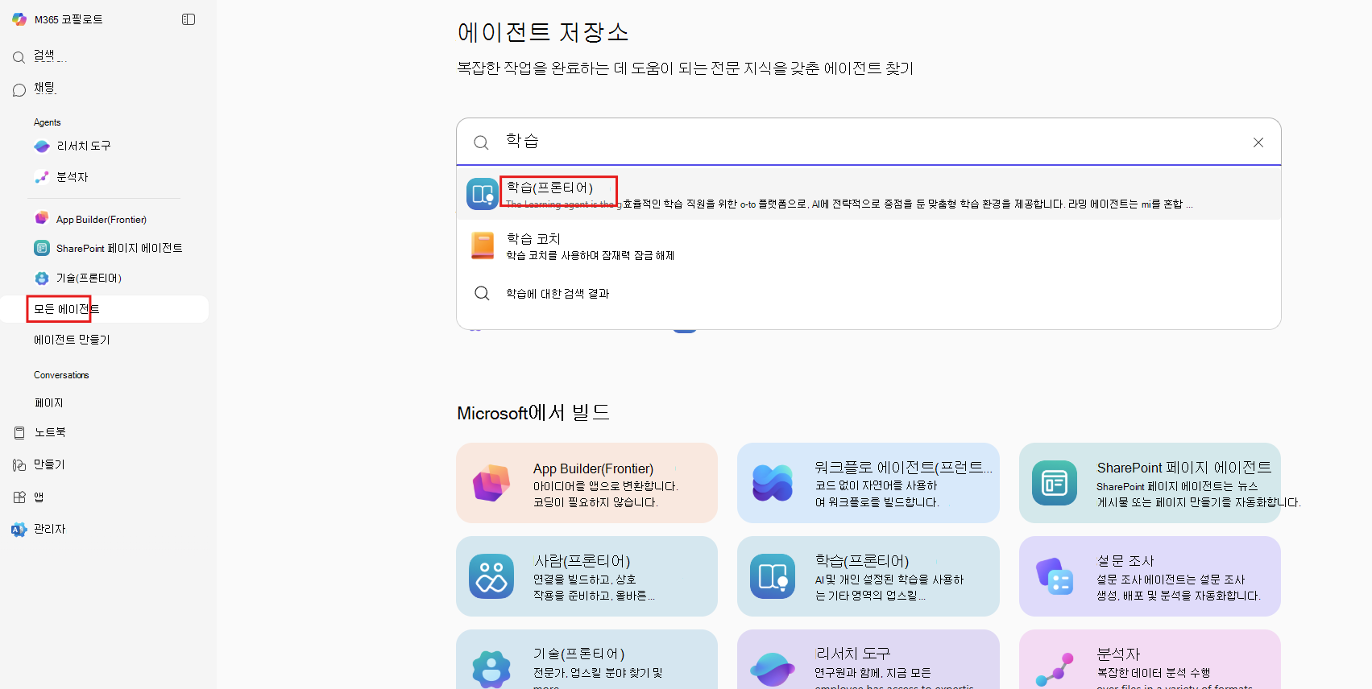This screenshot has height=689, width=1372.
Task: Click the M365 코필로트 title text
Action: (x=68, y=19)
